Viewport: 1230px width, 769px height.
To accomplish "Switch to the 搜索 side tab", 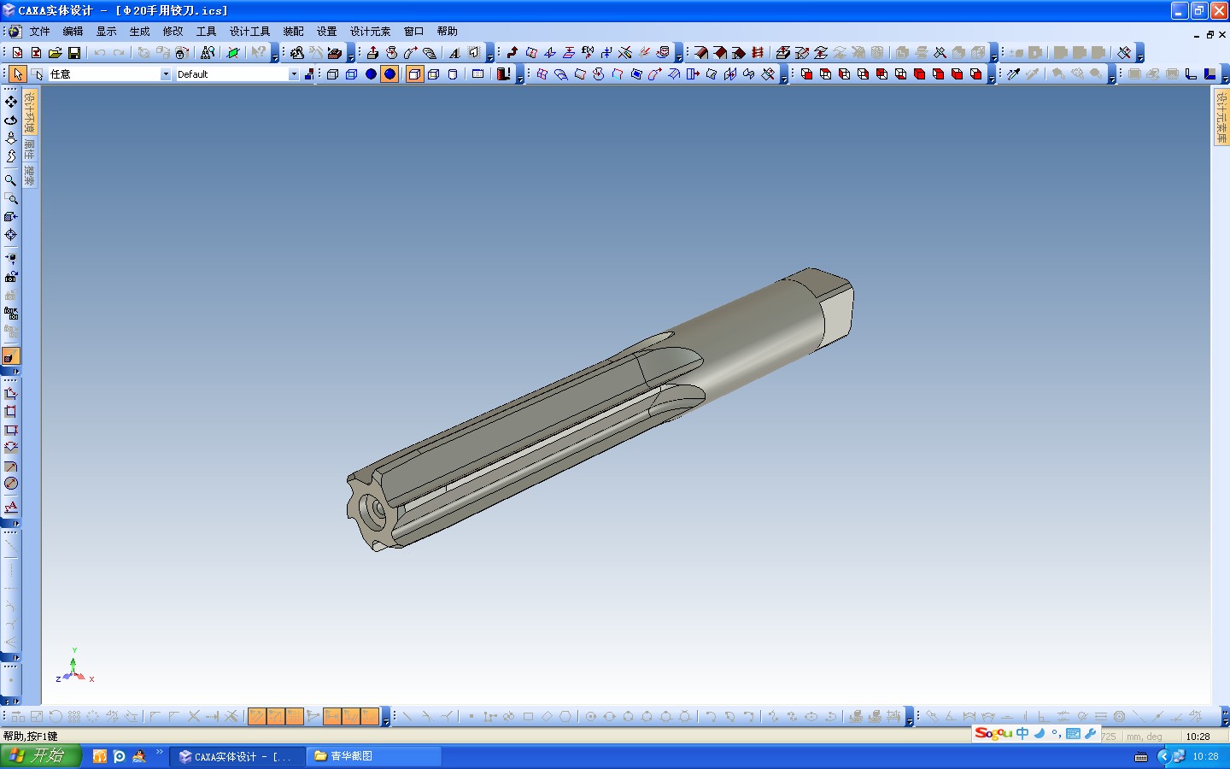I will tap(30, 176).
